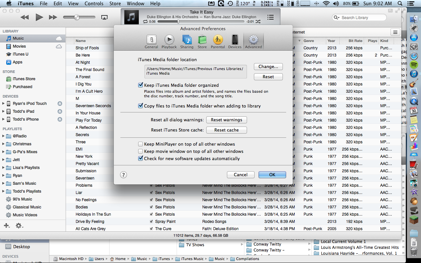Uncheck the All Cats Are Grey checkbox
Image resolution: width=421 pixels, height=263 pixels.
click(151, 229)
